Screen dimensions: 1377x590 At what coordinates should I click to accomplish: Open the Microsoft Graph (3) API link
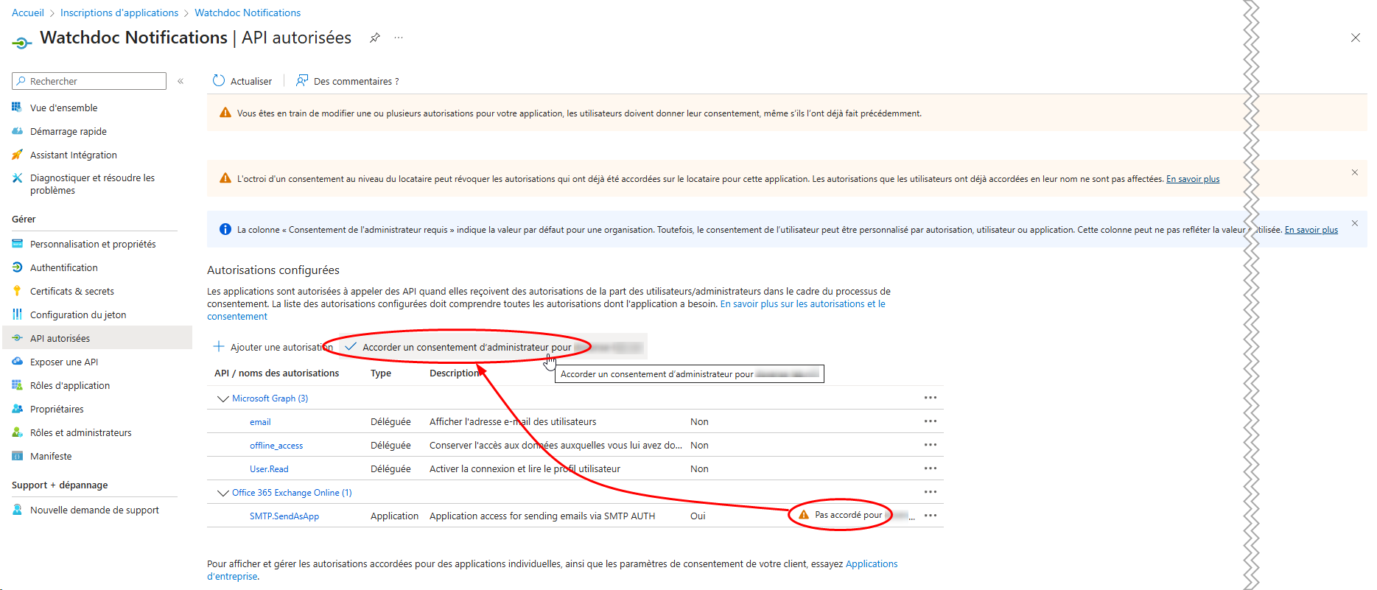(270, 398)
